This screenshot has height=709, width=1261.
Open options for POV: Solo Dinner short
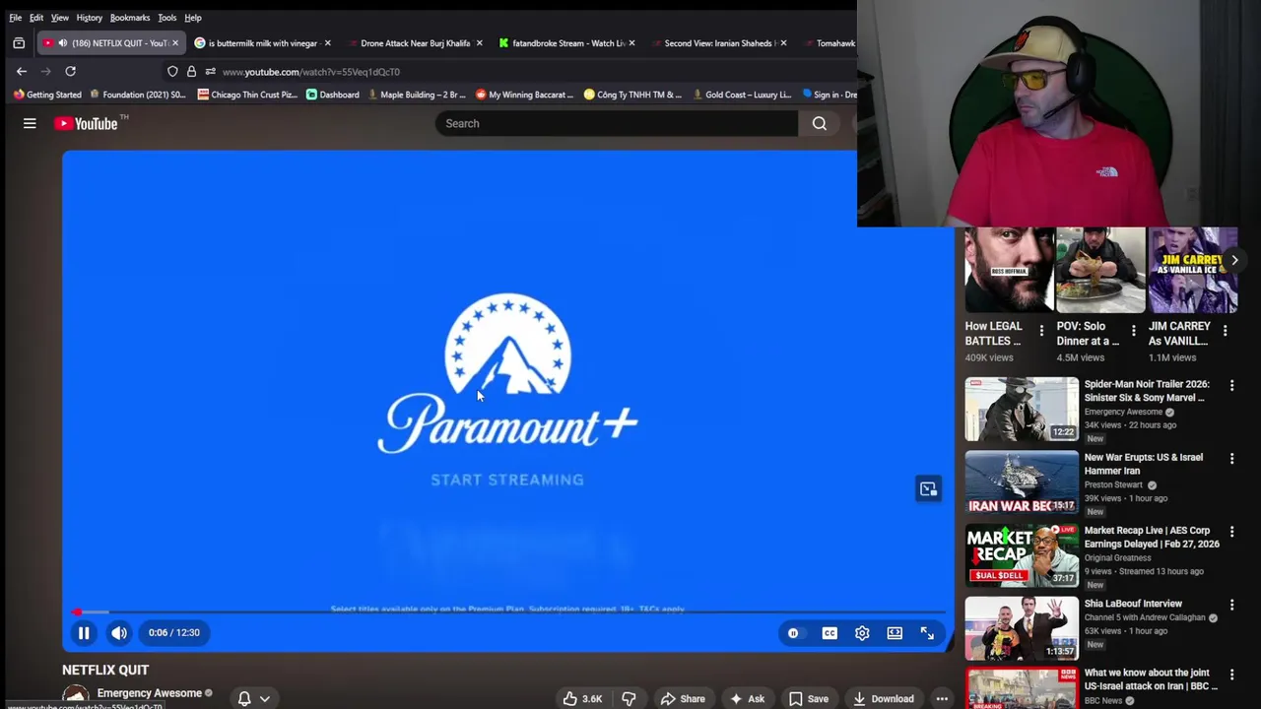pos(1133,331)
